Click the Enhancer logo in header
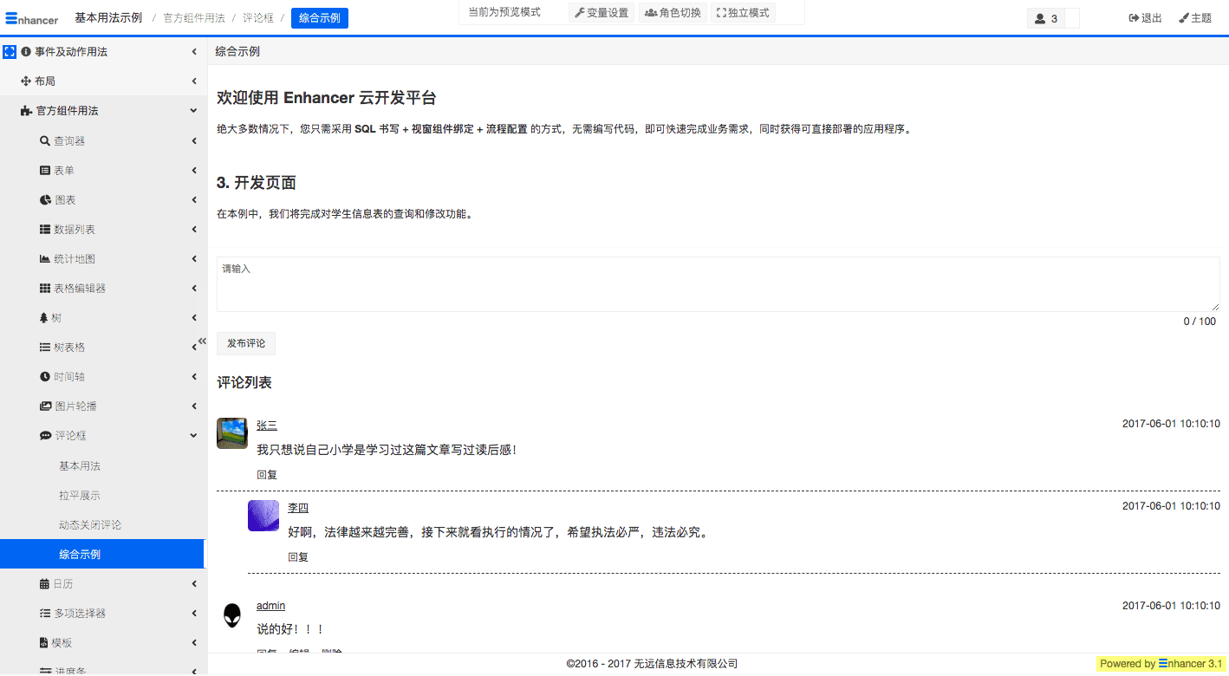 click(x=32, y=18)
